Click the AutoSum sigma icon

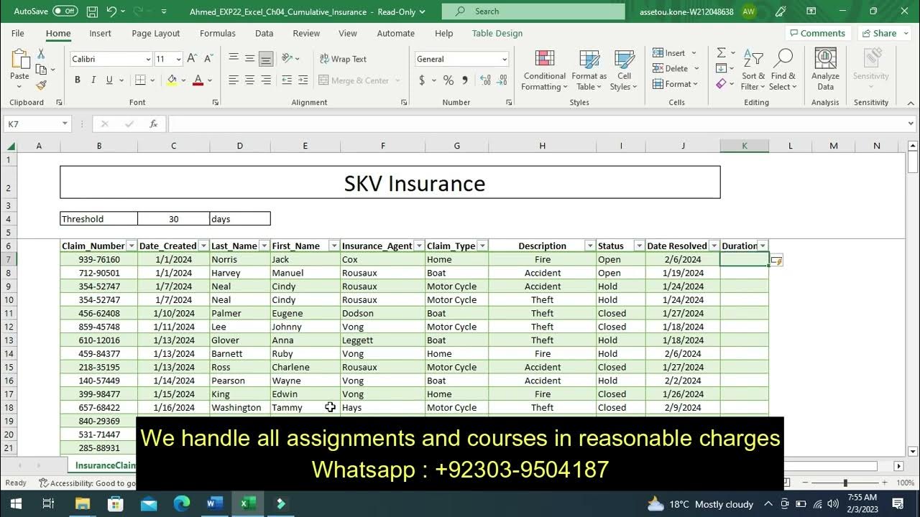(x=721, y=53)
